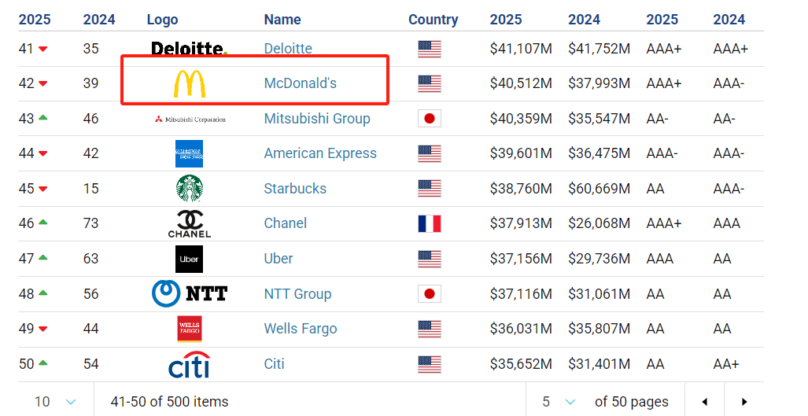
Task: Open the Mitsubishi Group link
Action: pyautogui.click(x=317, y=119)
